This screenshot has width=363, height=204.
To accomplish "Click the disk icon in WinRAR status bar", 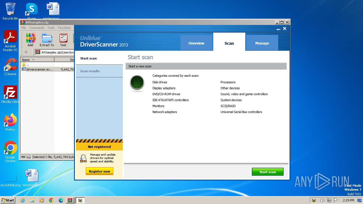I will point(24,157).
